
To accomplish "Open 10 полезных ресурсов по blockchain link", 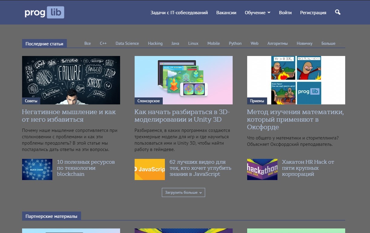I will 86,168.
